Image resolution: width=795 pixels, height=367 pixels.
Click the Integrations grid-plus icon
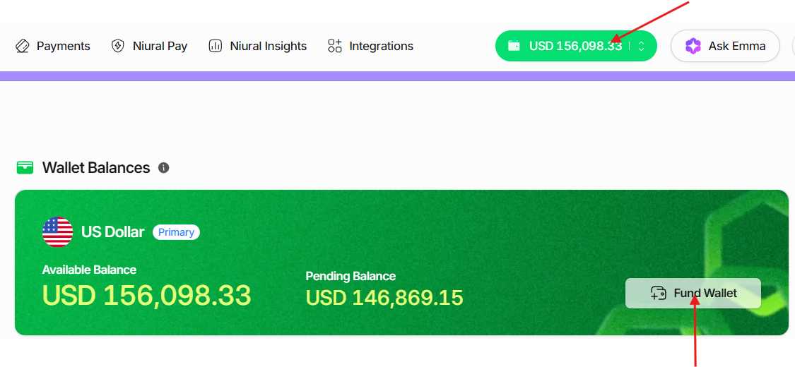tap(335, 46)
